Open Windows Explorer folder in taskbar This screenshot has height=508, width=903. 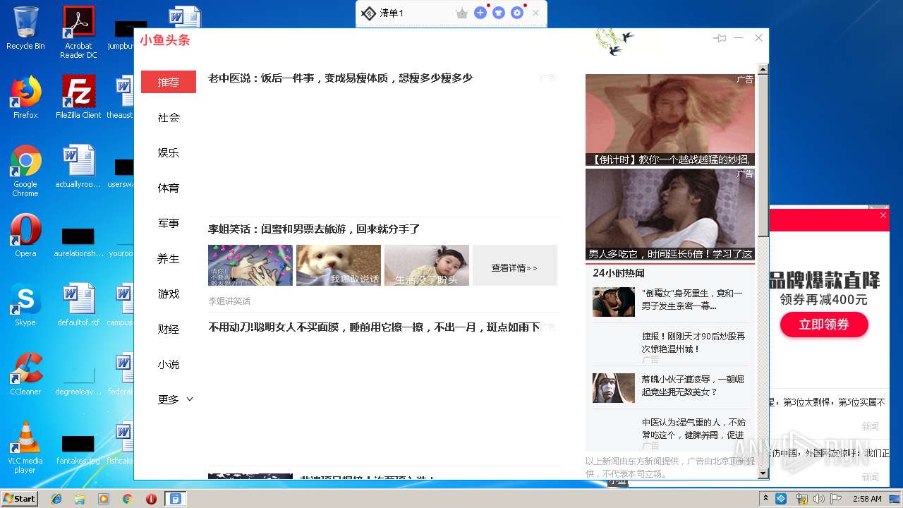(80, 499)
